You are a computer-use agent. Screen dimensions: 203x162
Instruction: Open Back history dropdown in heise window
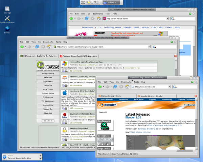75,19
